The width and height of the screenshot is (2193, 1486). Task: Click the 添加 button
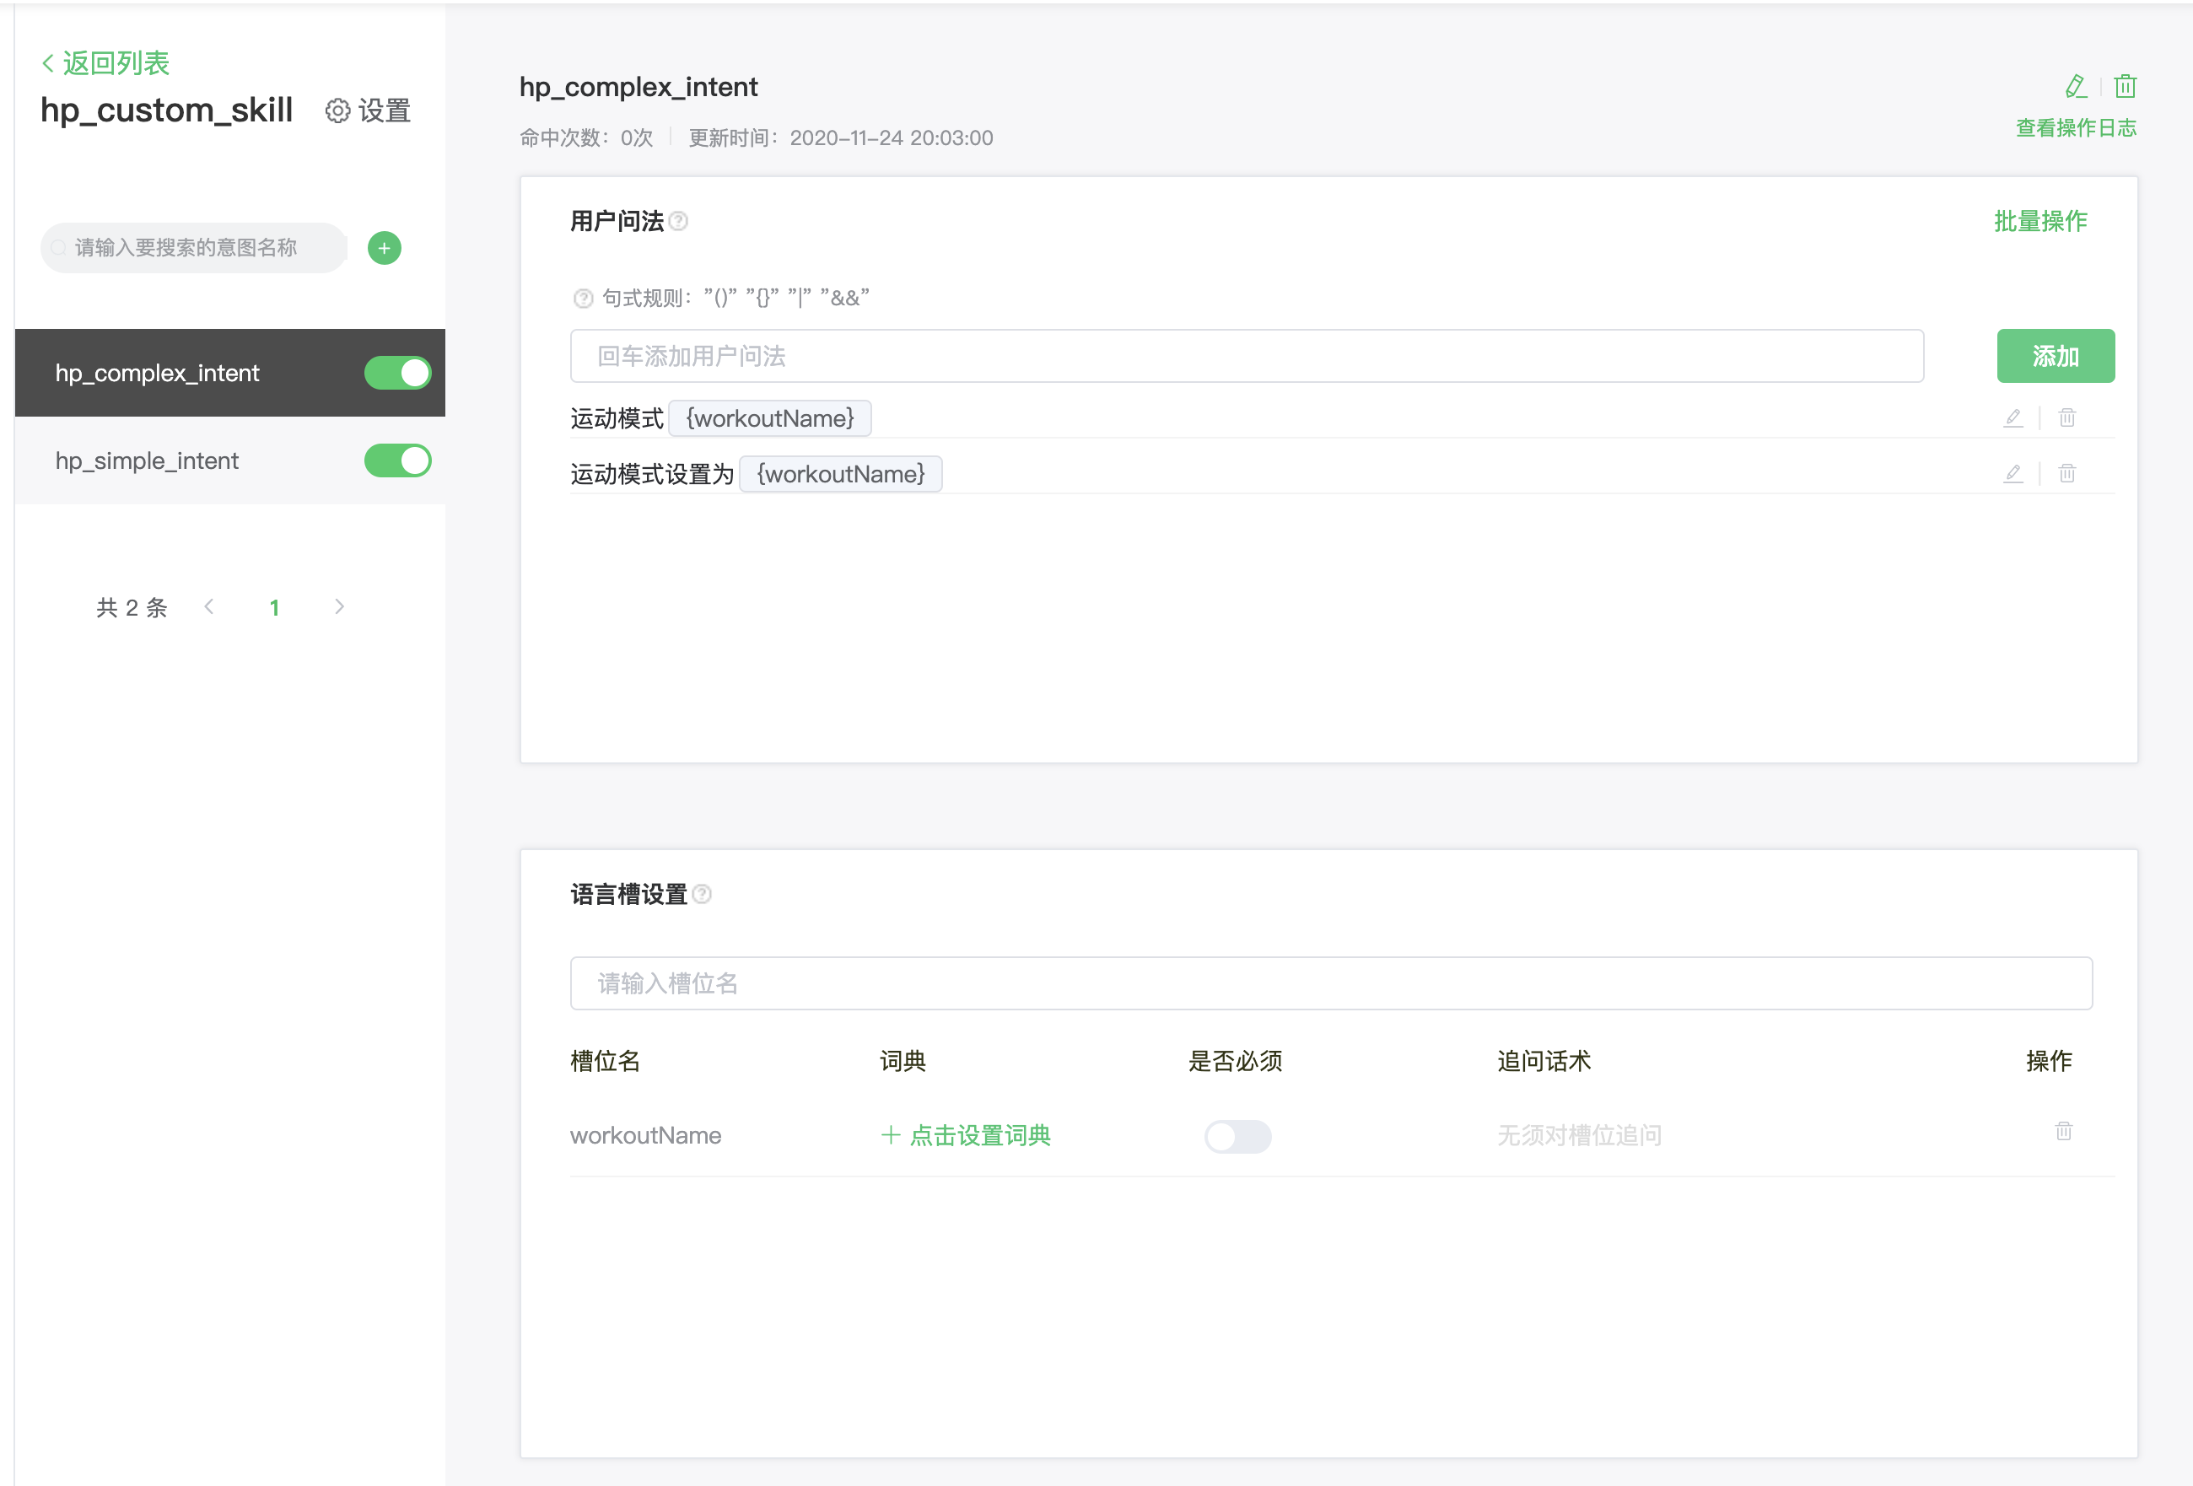2055,357
